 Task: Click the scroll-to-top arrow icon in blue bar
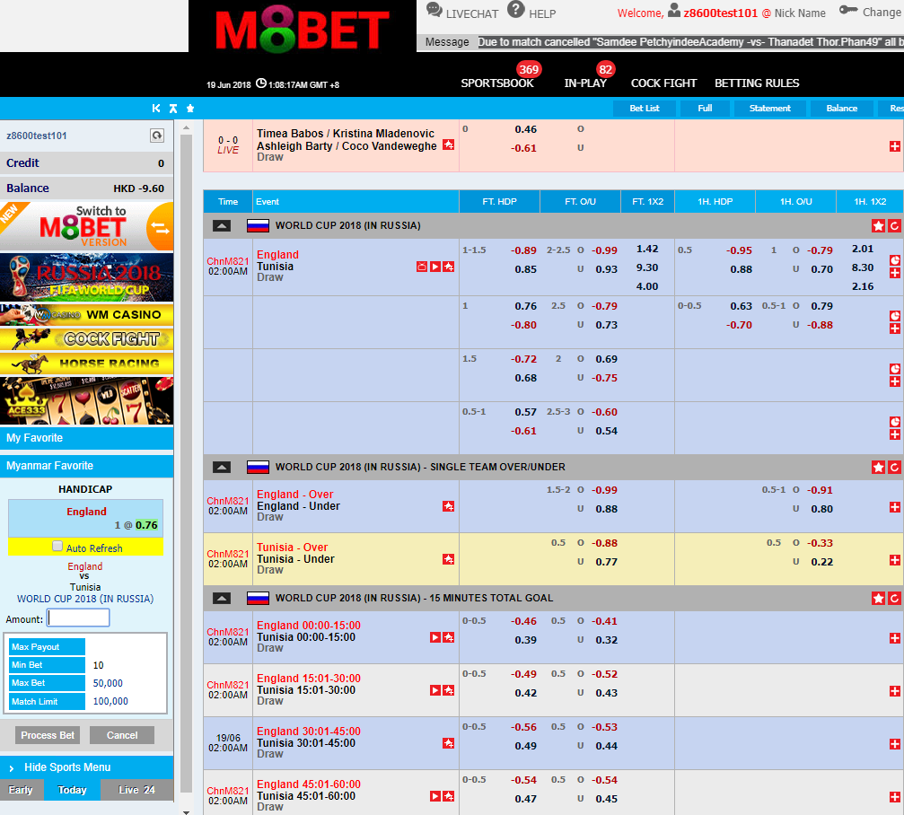[x=173, y=109]
